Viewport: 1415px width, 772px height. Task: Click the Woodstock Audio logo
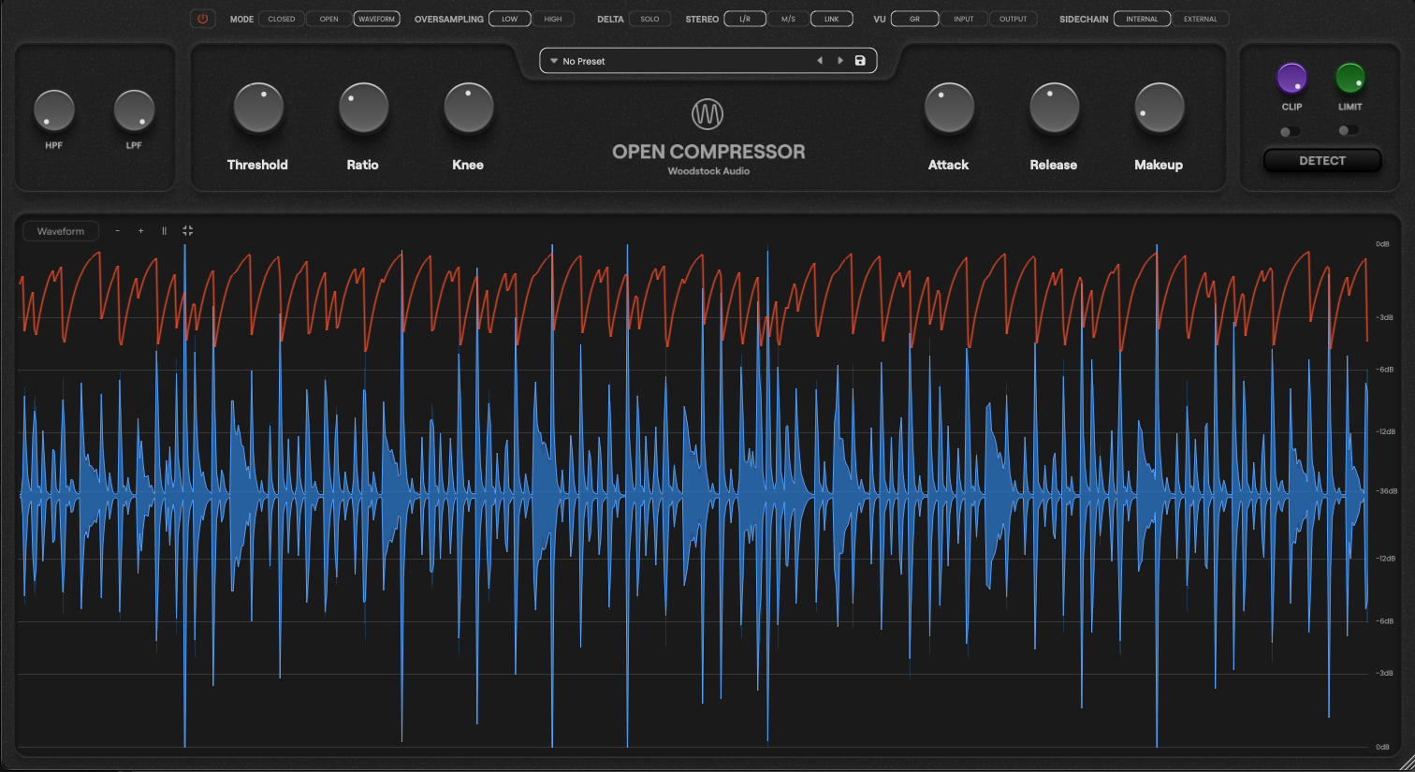707,114
